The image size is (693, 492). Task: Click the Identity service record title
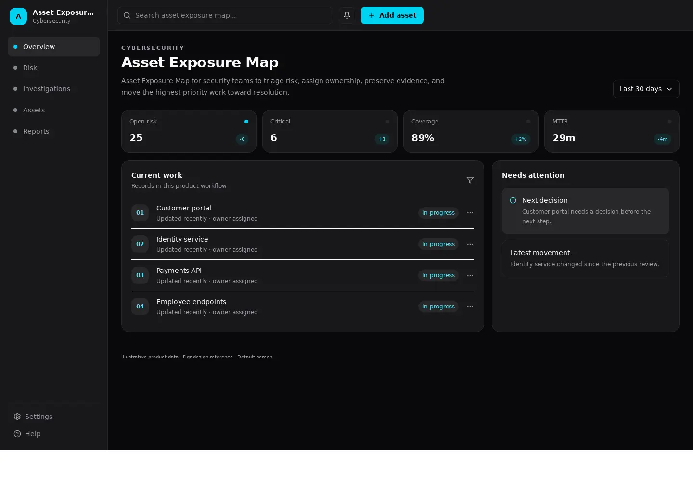pos(182,239)
